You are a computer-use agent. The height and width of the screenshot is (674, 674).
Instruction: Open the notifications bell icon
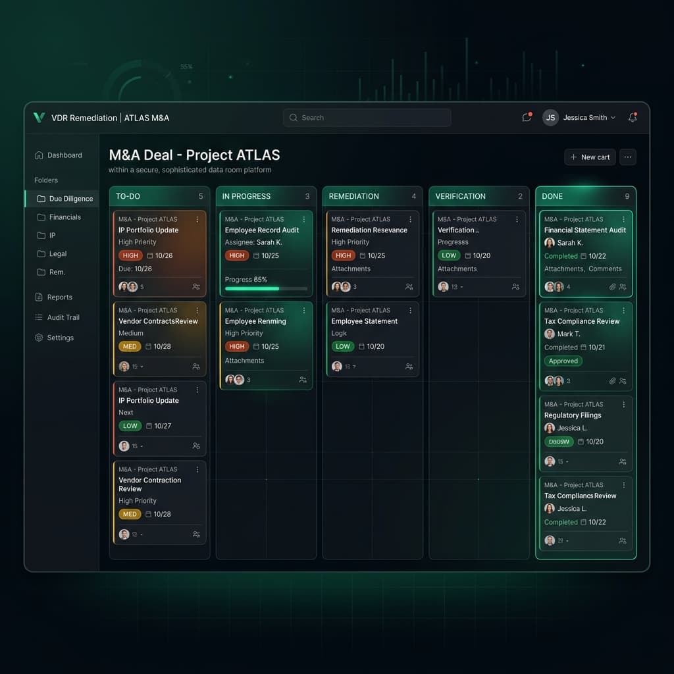tap(633, 117)
